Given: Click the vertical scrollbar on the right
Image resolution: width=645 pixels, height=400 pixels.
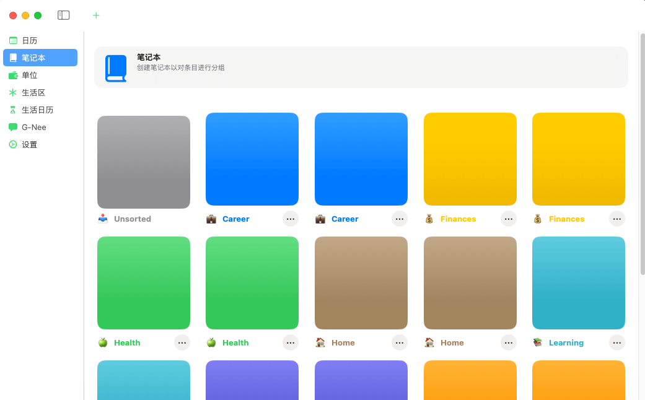Looking at the screenshot, I should pyautogui.click(x=642, y=155).
